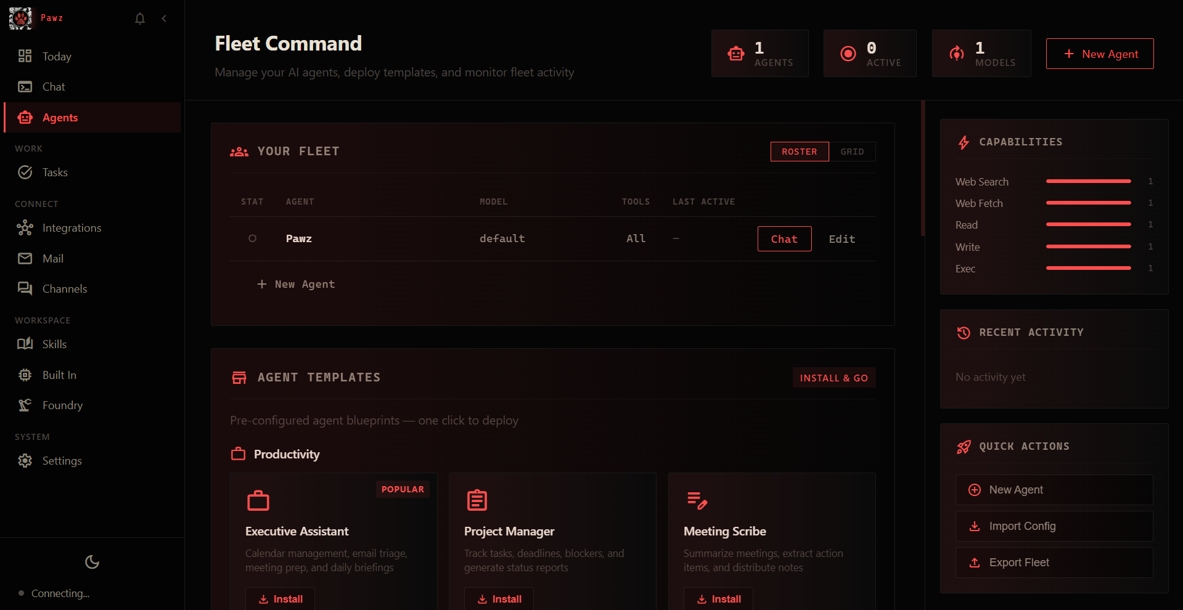Select the Mail envelope icon
The width and height of the screenshot is (1183, 610).
(25, 258)
